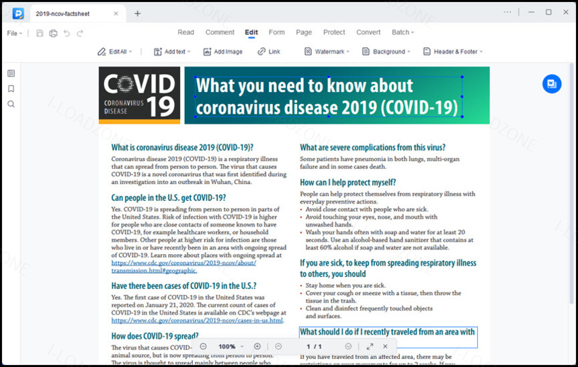The image size is (578, 367).
Task: Select the Add text tool
Action: pos(172,52)
